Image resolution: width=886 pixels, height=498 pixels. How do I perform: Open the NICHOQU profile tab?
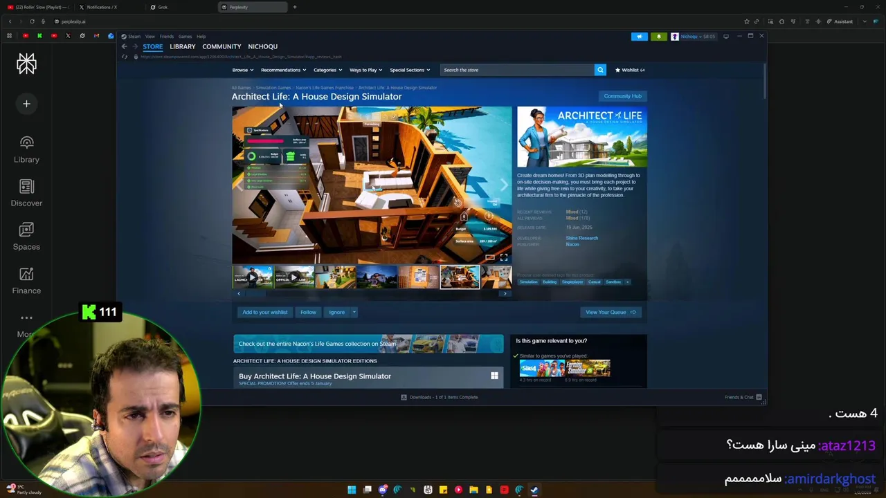tap(262, 46)
